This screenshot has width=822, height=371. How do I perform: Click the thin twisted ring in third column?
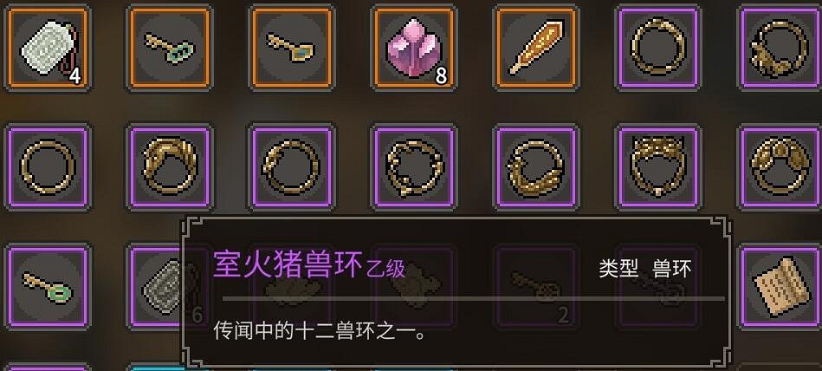292,167
